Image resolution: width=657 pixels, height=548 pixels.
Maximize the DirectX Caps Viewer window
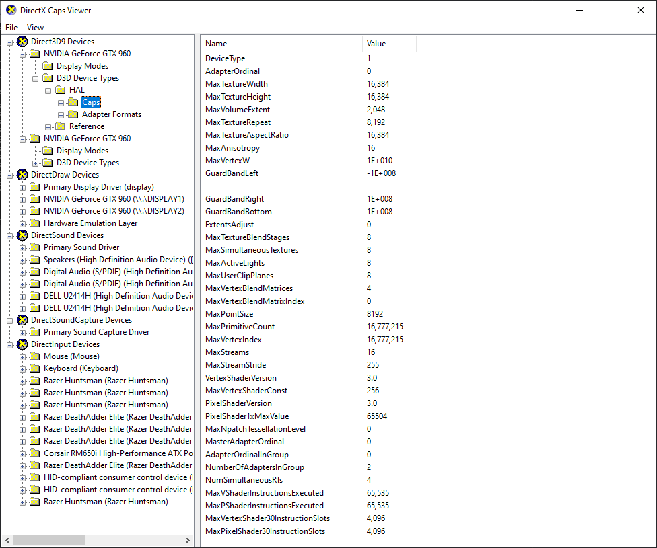610,10
